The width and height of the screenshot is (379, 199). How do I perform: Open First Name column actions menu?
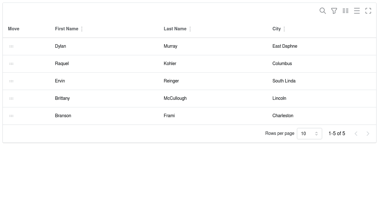82,29
